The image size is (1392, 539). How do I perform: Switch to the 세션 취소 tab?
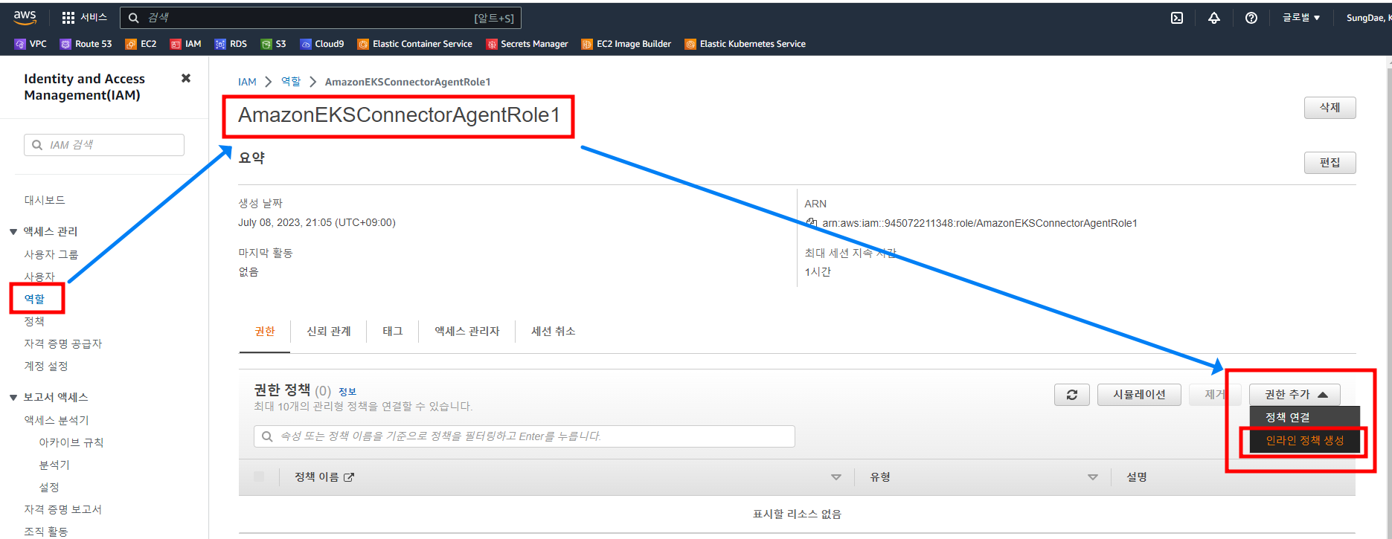point(554,332)
